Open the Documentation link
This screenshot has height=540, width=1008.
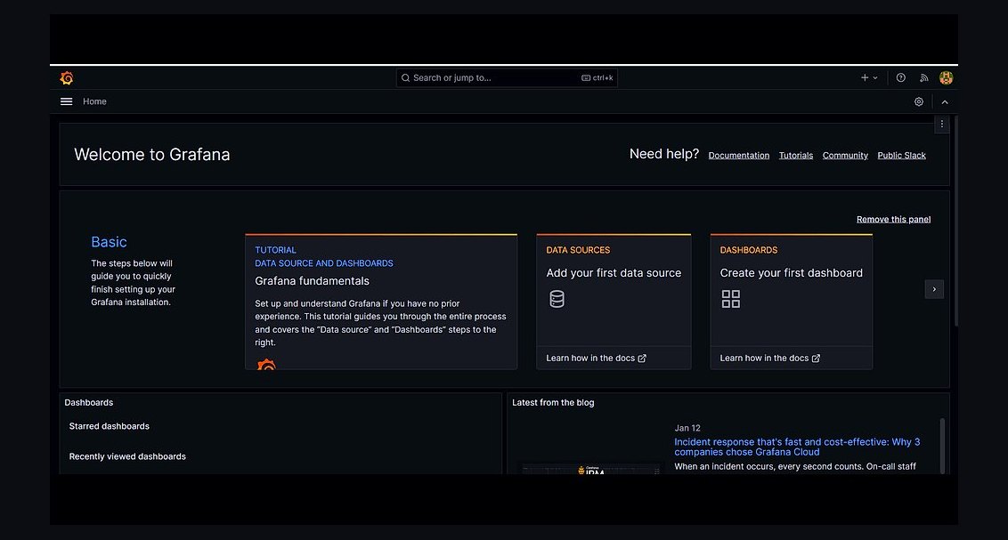pyautogui.click(x=739, y=156)
